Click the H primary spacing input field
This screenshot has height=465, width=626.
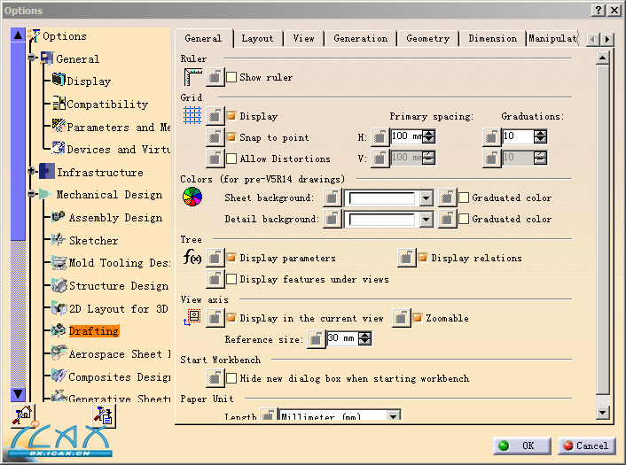pyautogui.click(x=406, y=136)
